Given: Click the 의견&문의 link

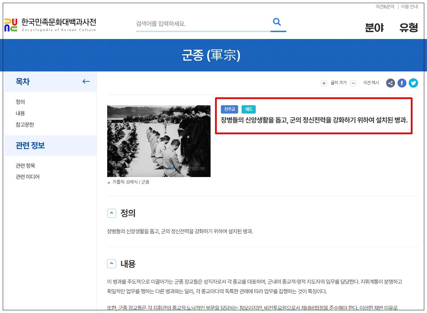Looking at the screenshot, I should click(385, 7).
